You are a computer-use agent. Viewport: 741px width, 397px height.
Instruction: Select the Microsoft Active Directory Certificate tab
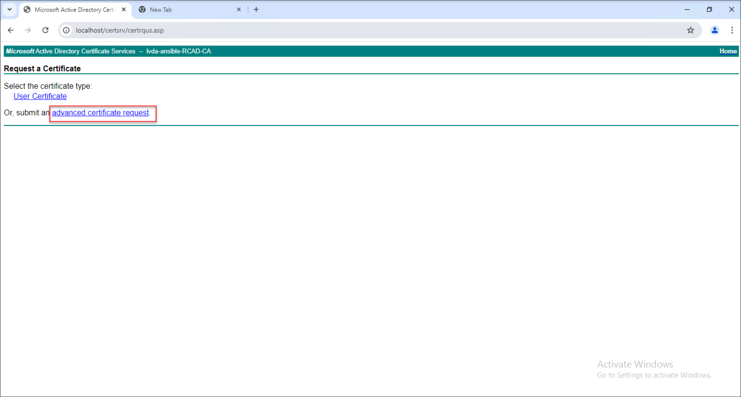point(71,9)
